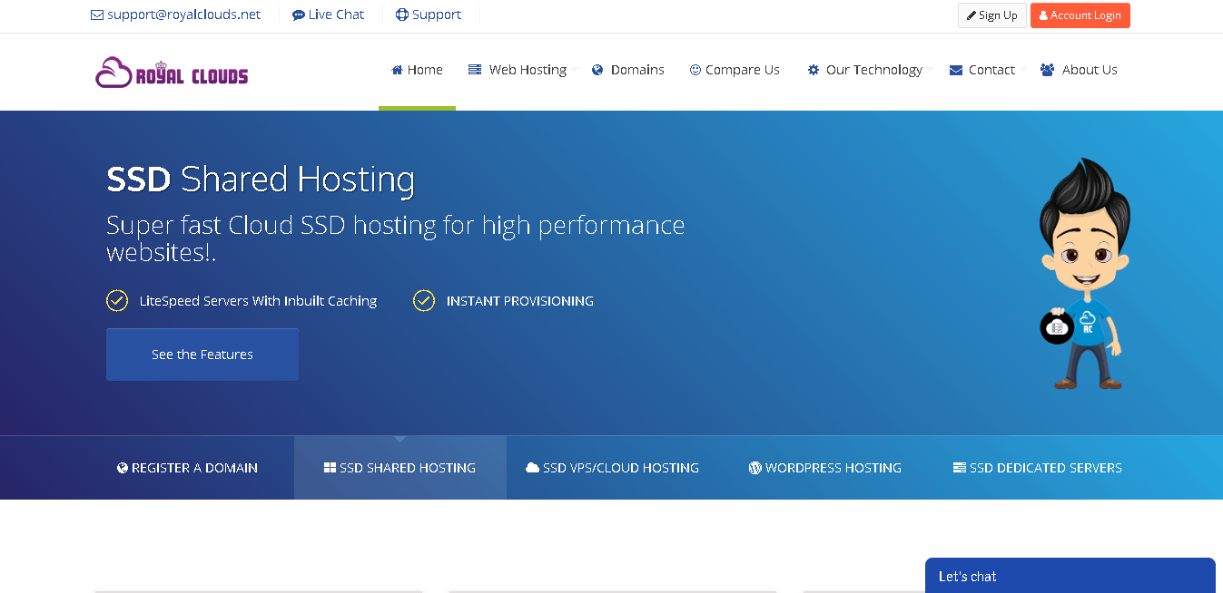This screenshot has height=593, width=1223.
Task: Click the Support lifebuoy icon
Action: (x=402, y=15)
